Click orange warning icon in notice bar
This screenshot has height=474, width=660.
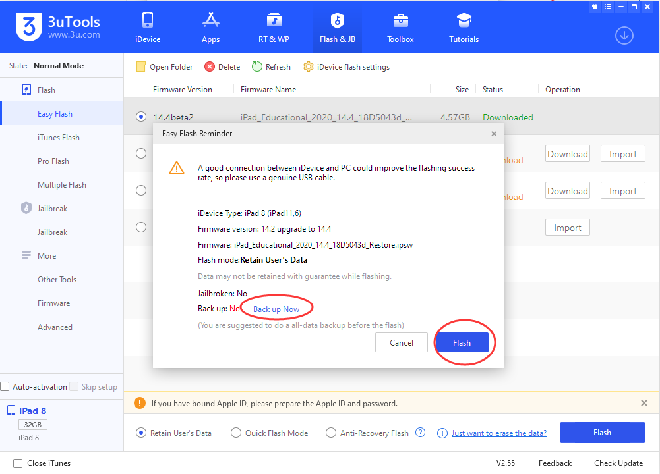point(140,403)
